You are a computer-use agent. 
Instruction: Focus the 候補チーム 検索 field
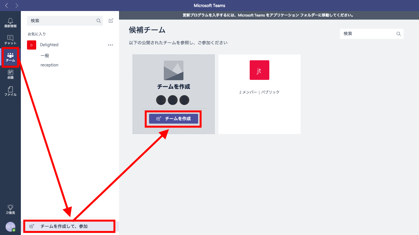coord(372,34)
